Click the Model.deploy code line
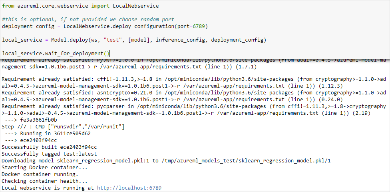This screenshot has height=192, width=390. pyautogui.click(x=134, y=40)
